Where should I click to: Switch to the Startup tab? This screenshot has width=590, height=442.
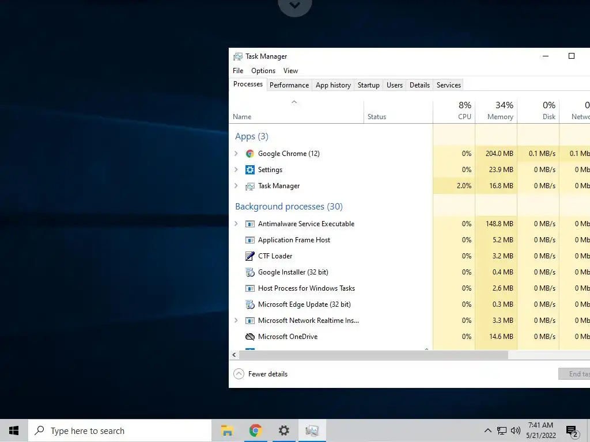[x=368, y=85]
